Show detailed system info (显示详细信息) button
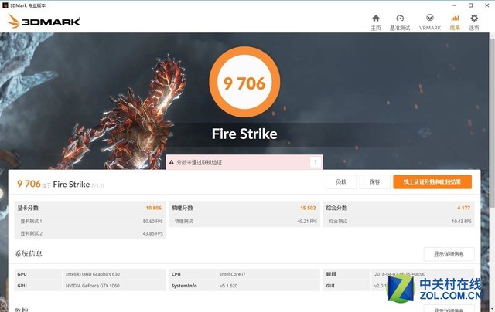 tap(449, 254)
